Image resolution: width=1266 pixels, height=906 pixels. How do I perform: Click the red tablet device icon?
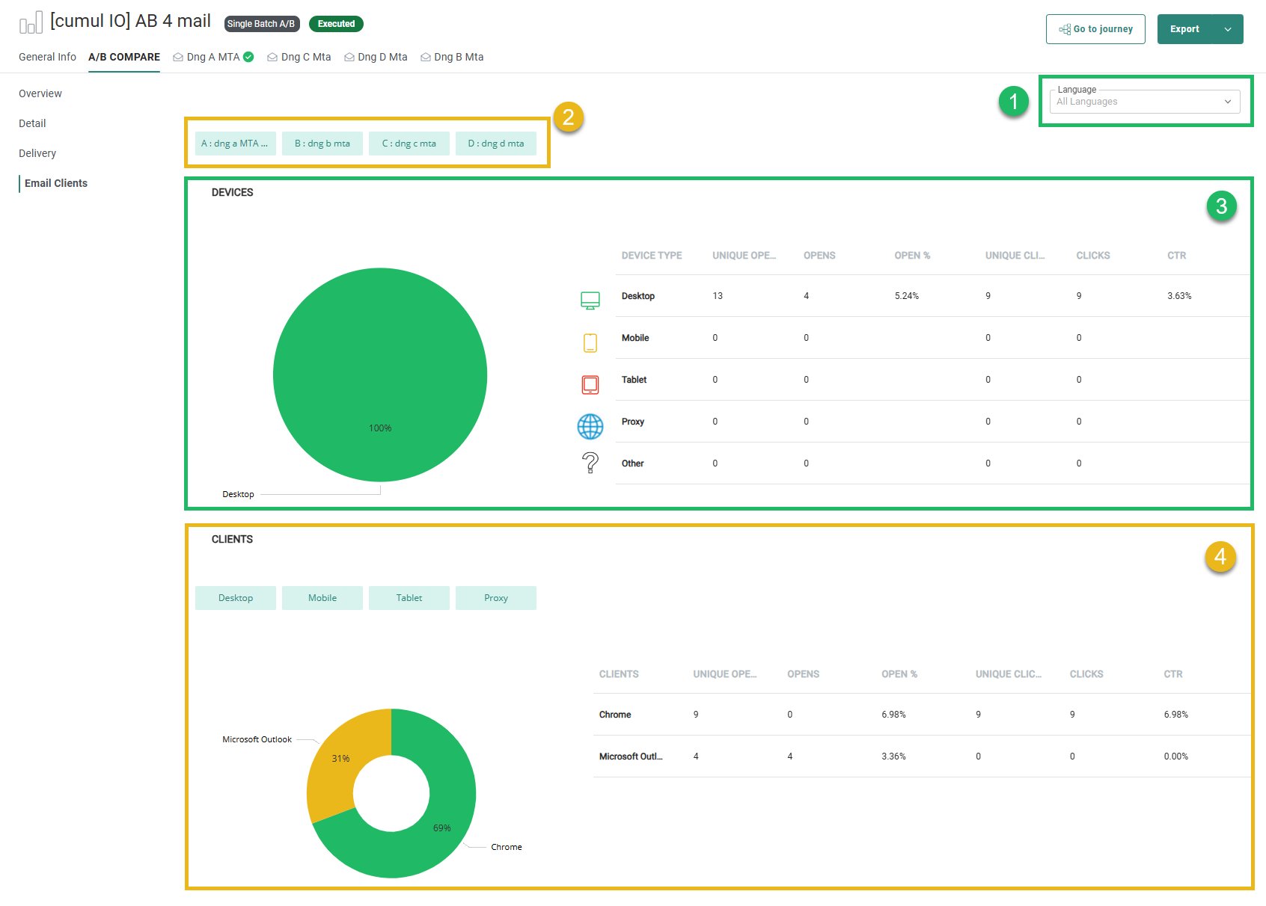coord(590,384)
